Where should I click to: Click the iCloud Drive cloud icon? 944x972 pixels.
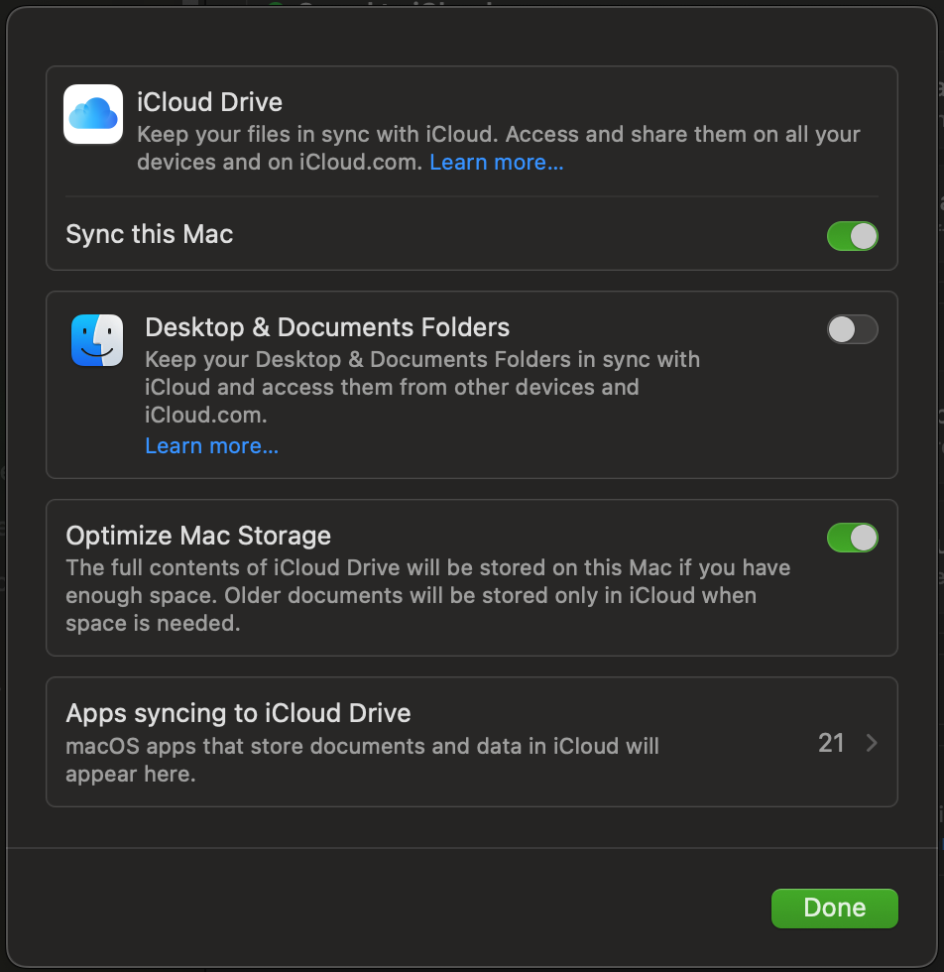[93, 114]
